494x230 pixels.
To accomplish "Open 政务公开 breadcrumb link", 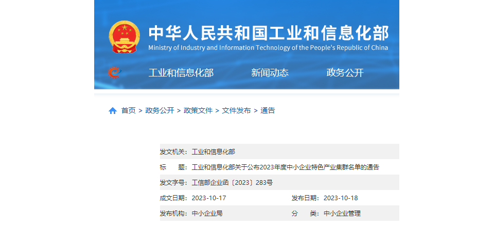I will (x=160, y=110).
